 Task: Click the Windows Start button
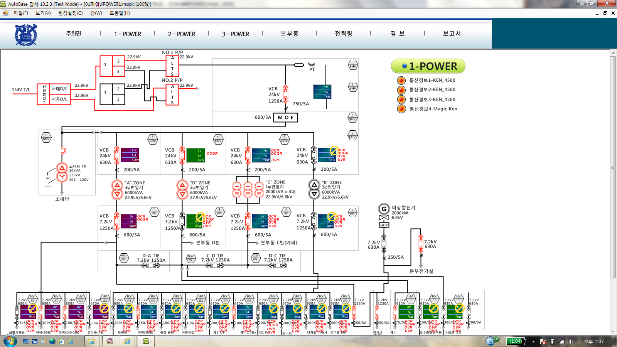click(10, 341)
